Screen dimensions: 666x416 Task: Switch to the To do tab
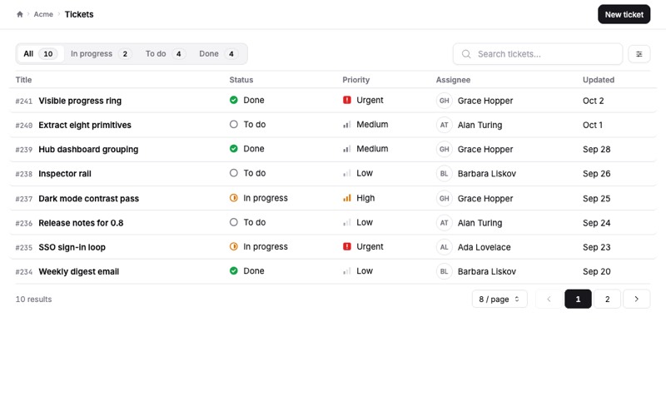tap(165, 54)
